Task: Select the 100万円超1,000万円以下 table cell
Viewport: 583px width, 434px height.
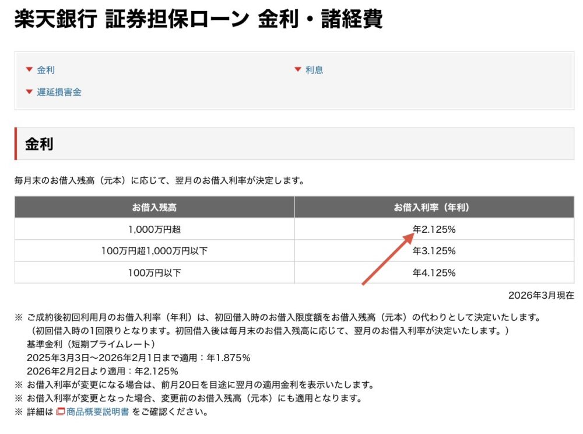Action: (154, 251)
